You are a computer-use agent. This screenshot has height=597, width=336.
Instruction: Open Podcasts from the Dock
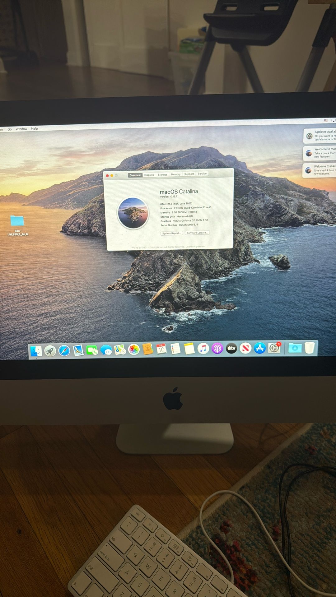(x=217, y=348)
